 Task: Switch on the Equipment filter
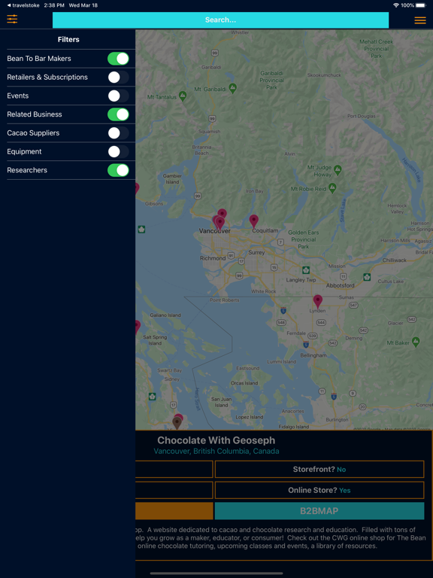coord(118,151)
